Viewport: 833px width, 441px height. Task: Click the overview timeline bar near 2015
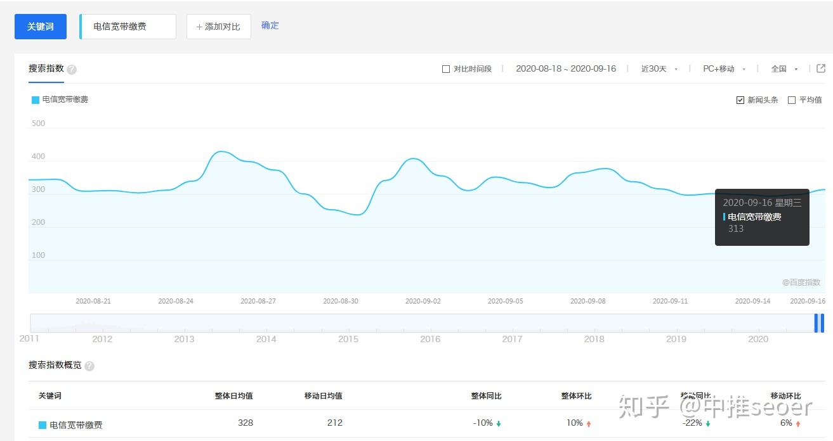point(348,323)
